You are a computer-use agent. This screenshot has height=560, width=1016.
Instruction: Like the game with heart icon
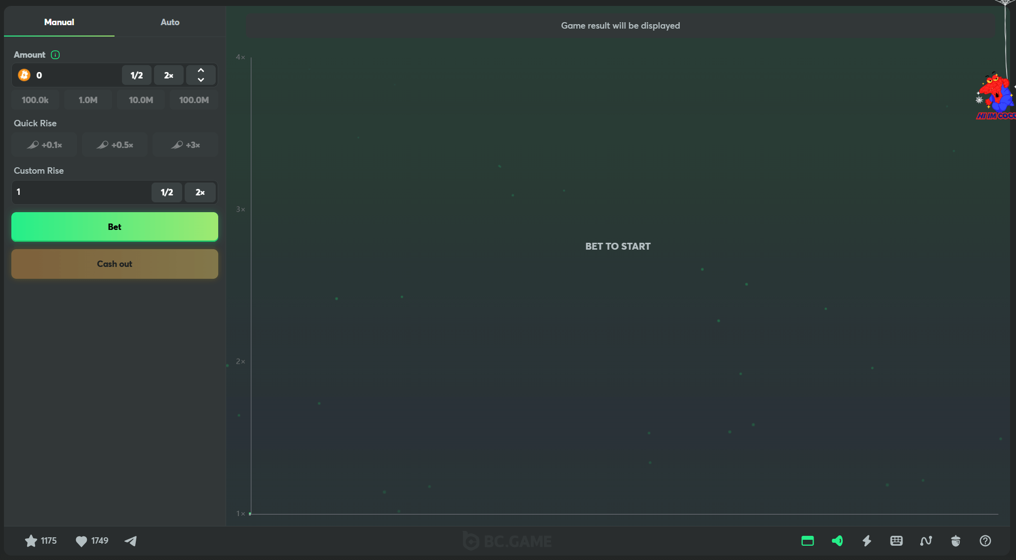click(x=81, y=541)
